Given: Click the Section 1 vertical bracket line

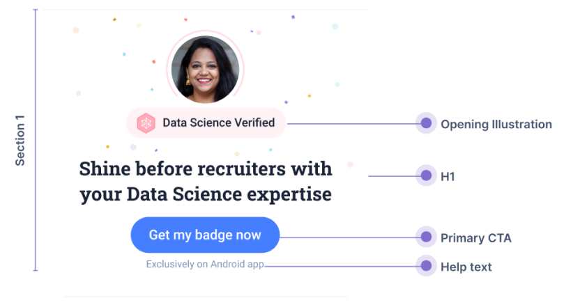Looking at the screenshot, I should pyautogui.click(x=36, y=140).
